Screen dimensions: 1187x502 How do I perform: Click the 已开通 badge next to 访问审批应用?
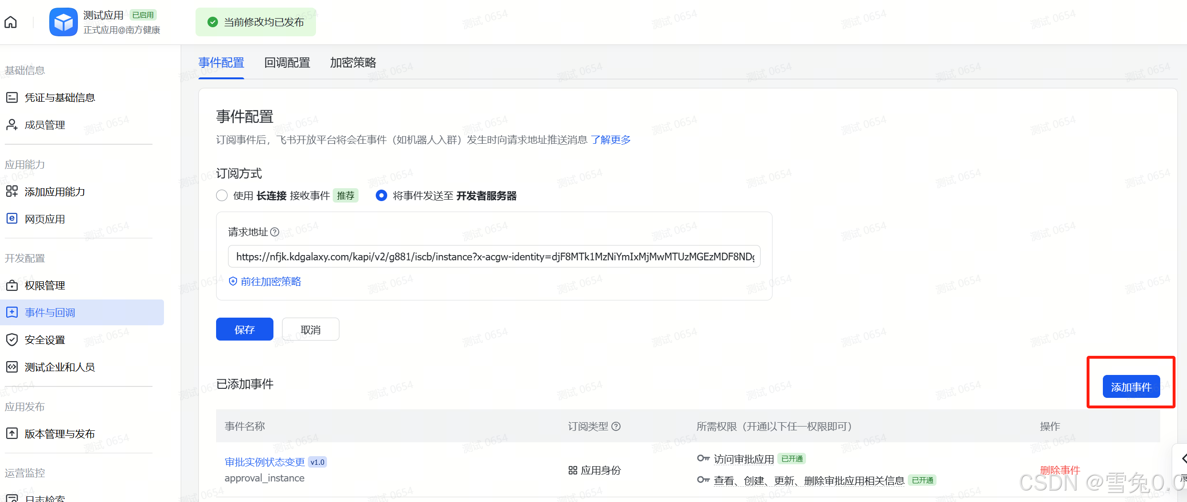pyautogui.click(x=792, y=459)
